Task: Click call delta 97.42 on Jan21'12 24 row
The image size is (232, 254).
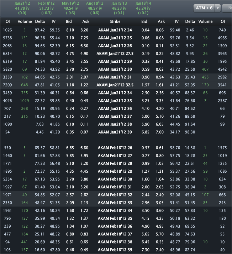Action: click(40, 30)
